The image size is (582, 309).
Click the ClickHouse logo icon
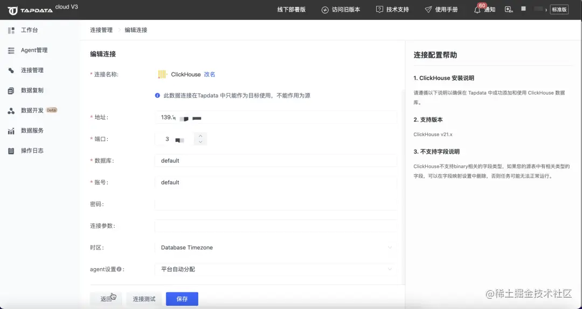tap(163, 74)
